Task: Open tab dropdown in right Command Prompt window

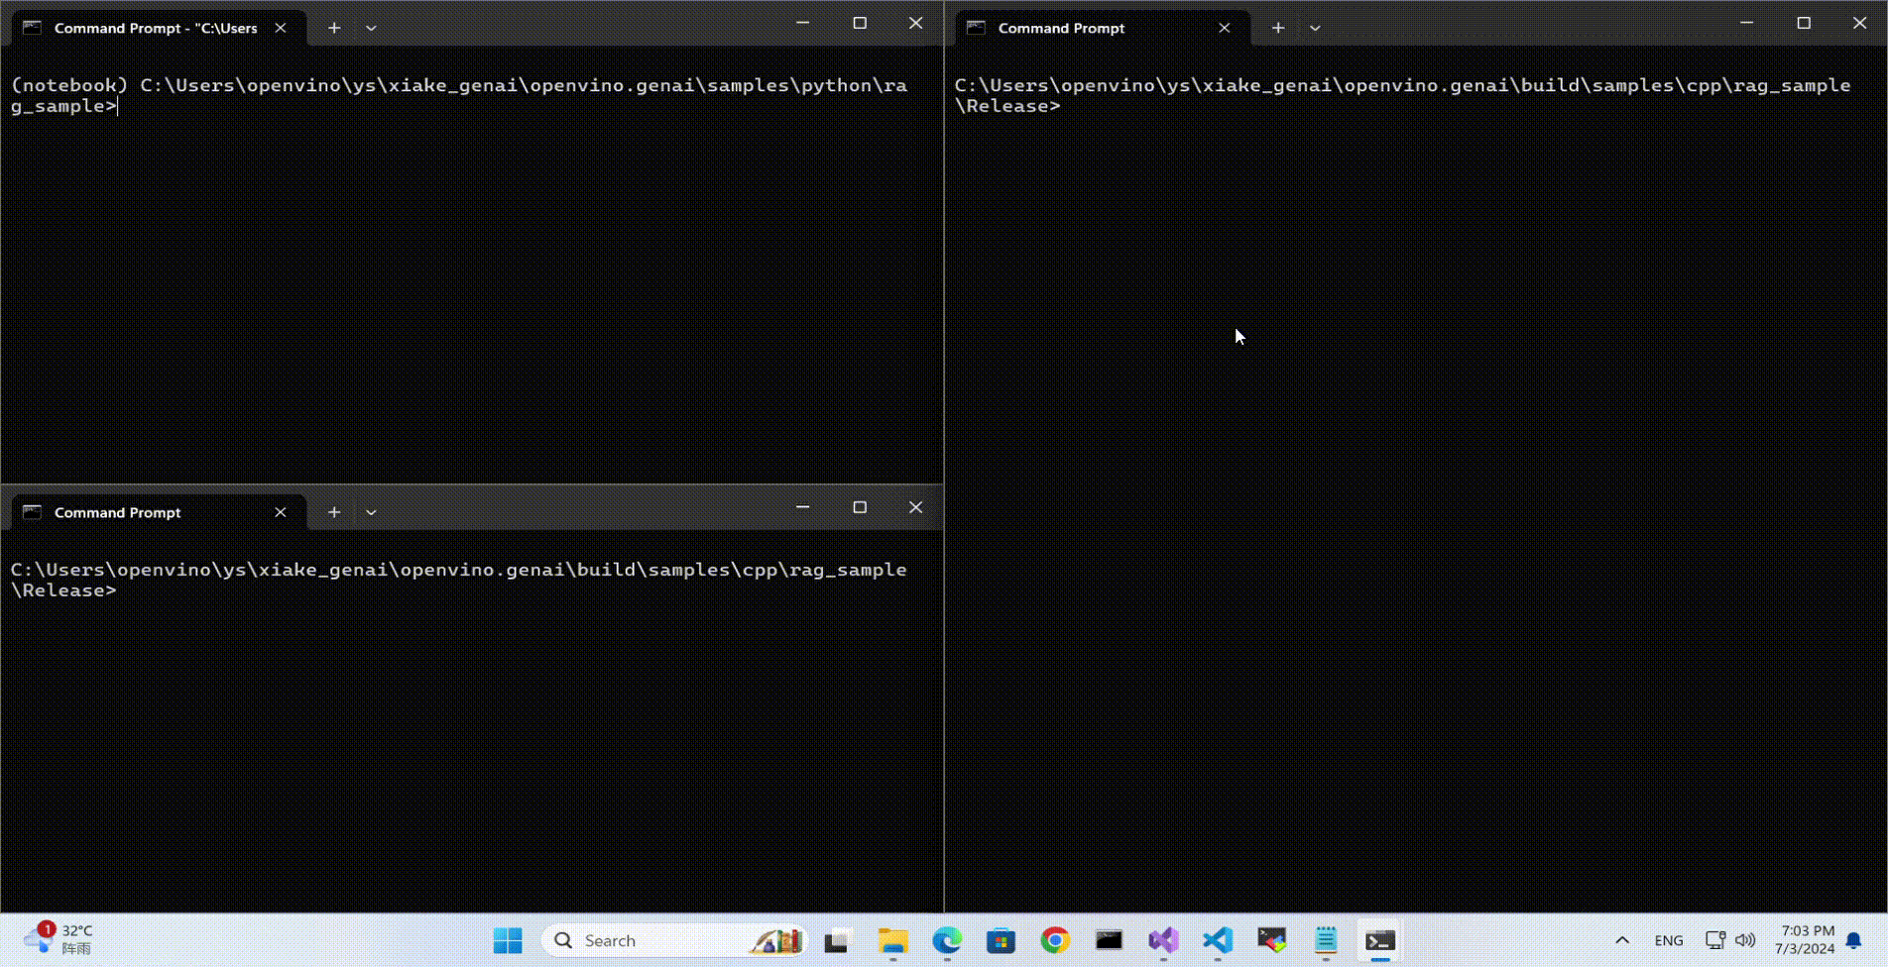Action: coord(1315,28)
